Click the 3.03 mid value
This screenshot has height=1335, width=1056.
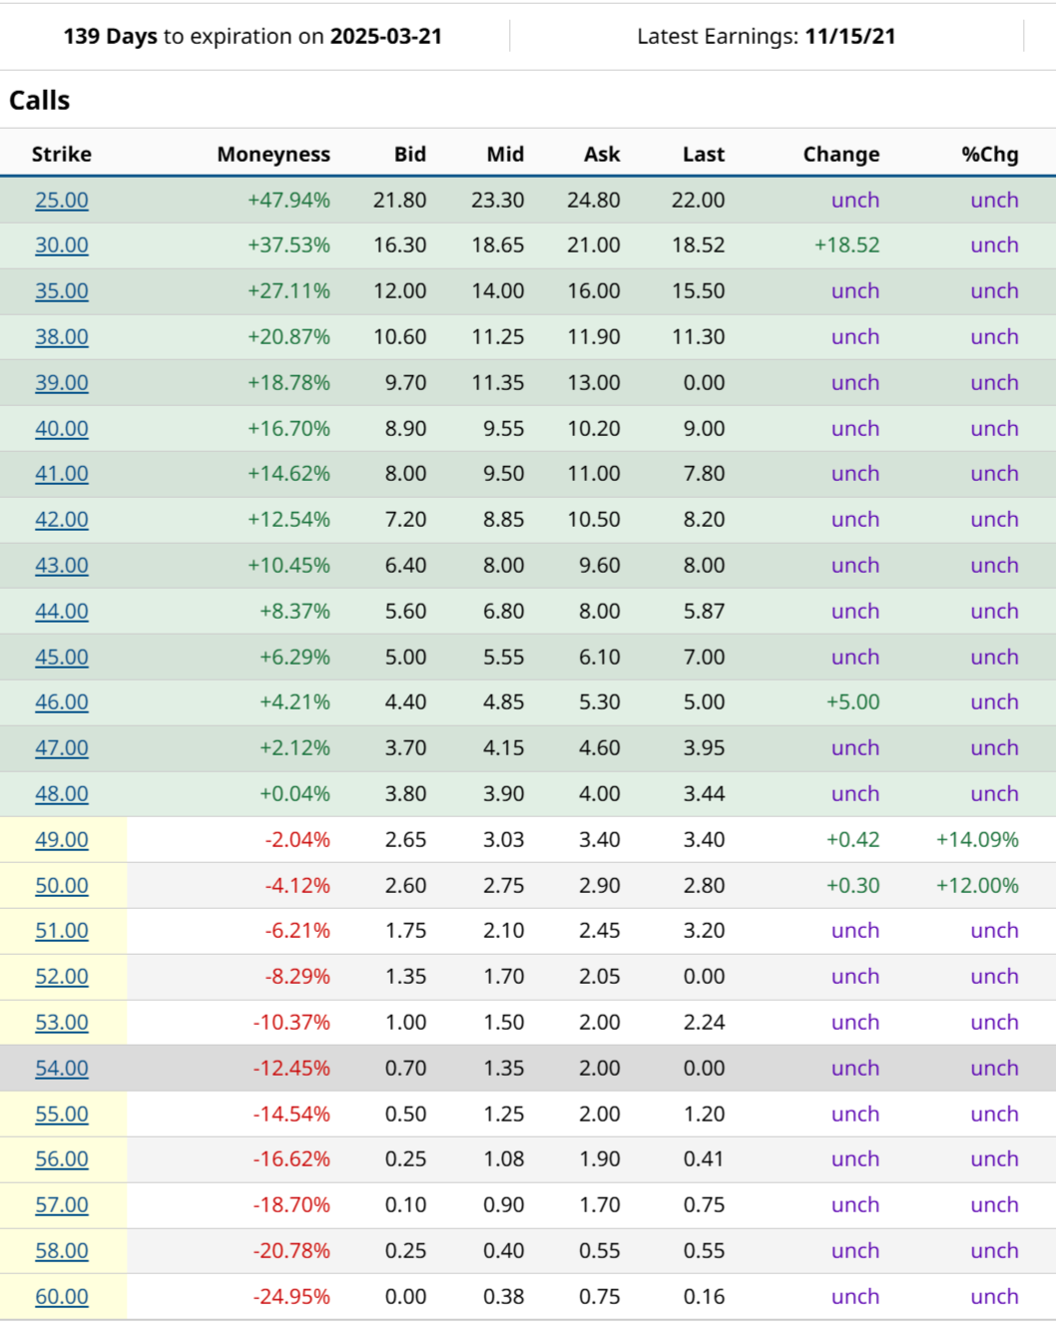point(503,840)
